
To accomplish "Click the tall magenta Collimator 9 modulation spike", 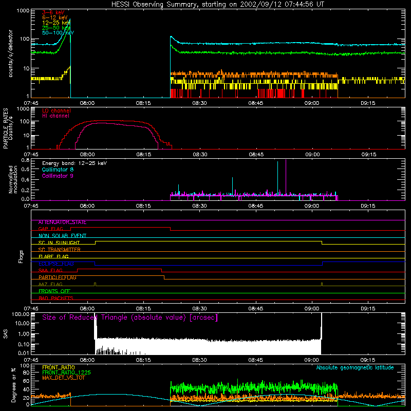I will [286, 177].
